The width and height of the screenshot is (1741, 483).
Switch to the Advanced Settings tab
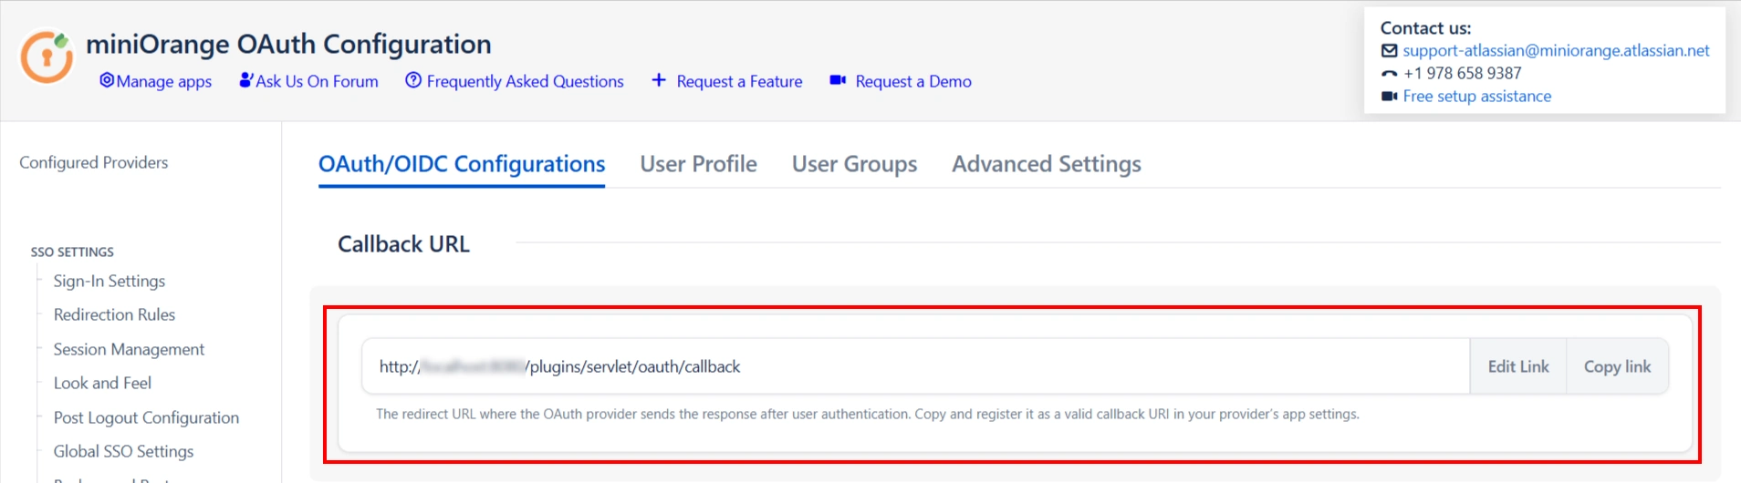1047,164
